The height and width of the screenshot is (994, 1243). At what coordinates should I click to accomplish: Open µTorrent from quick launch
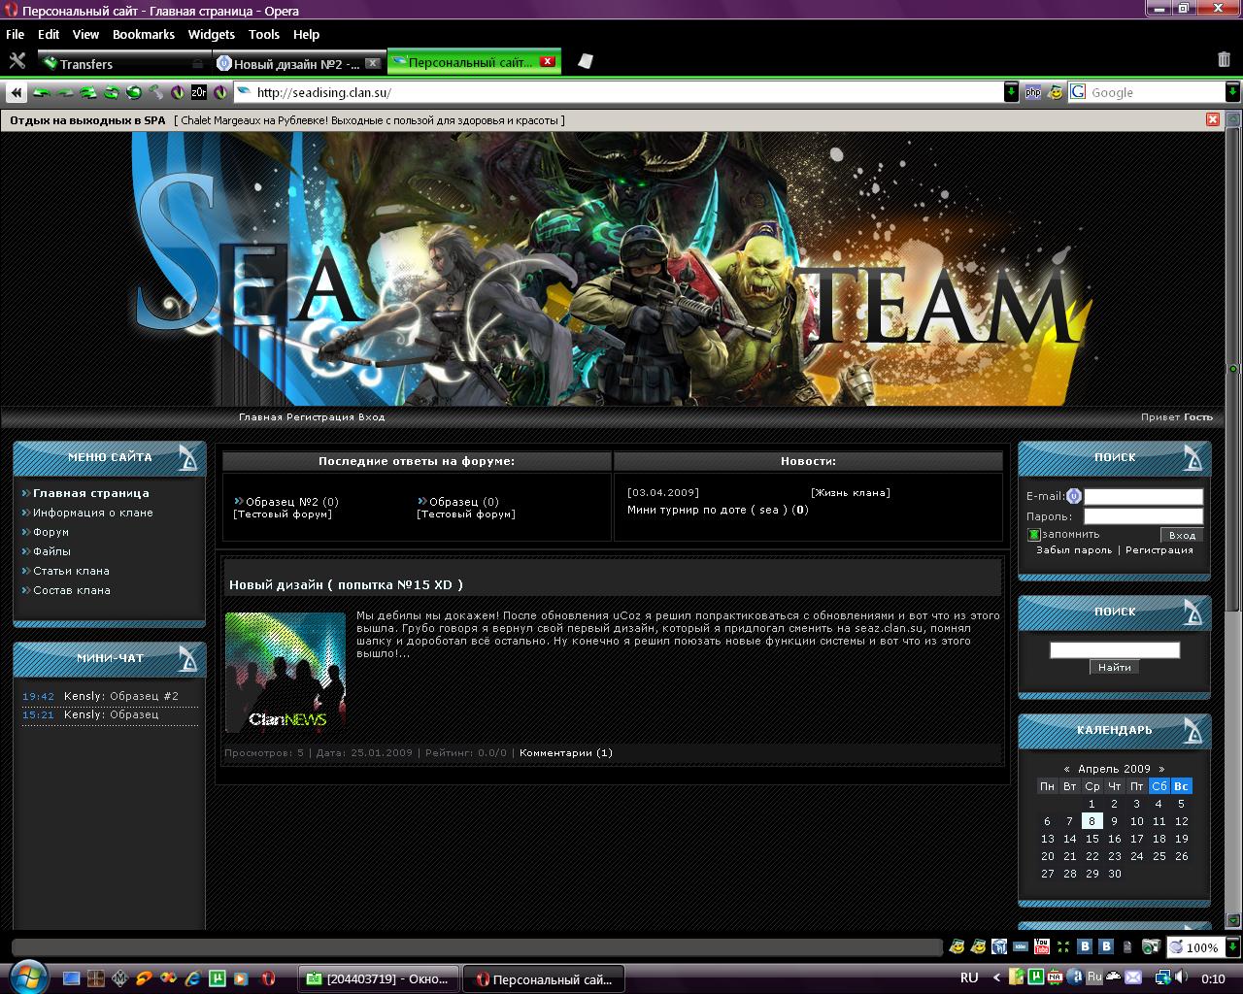218,978
